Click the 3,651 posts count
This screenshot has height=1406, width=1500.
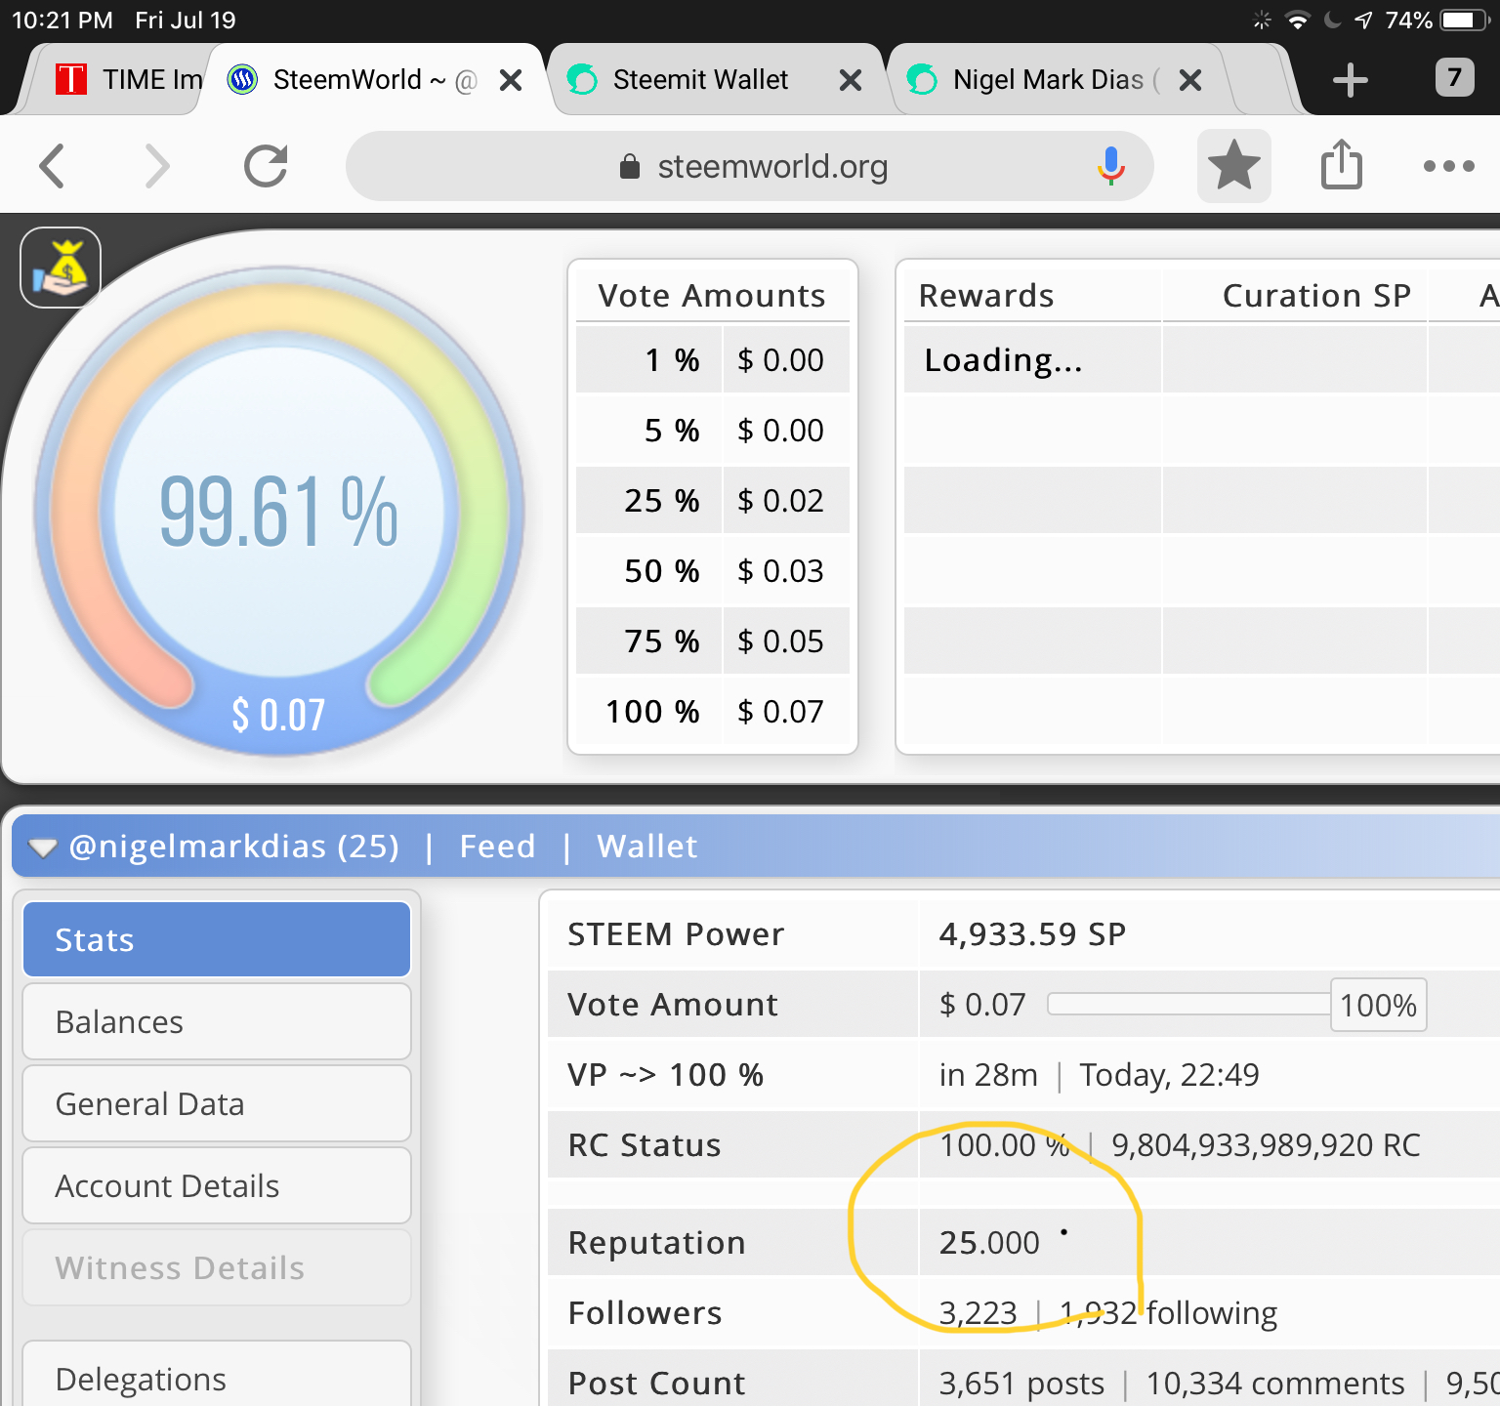coord(1021,1383)
